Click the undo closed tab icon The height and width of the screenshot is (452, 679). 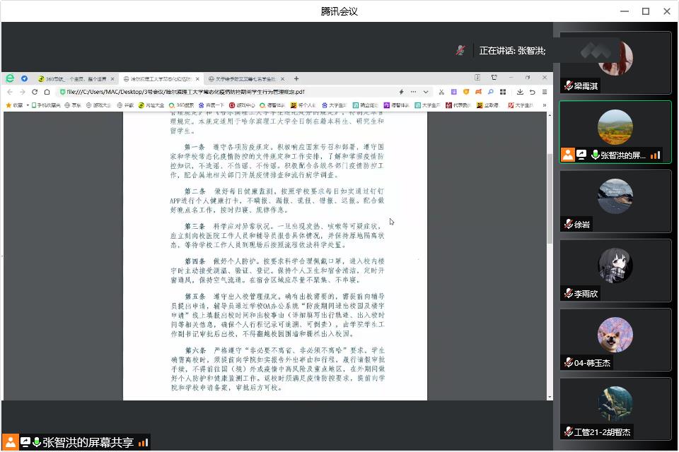click(x=532, y=92)
